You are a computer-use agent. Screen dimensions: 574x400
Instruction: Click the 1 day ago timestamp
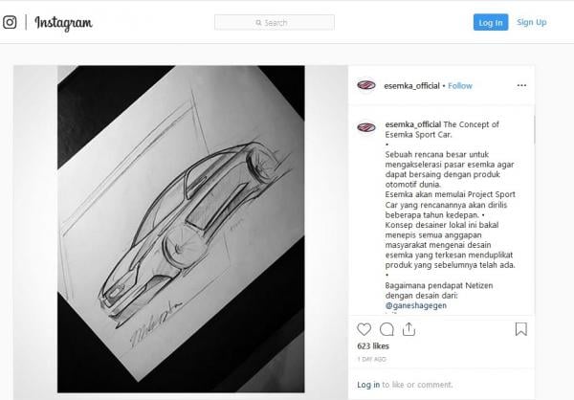point(371,360)
